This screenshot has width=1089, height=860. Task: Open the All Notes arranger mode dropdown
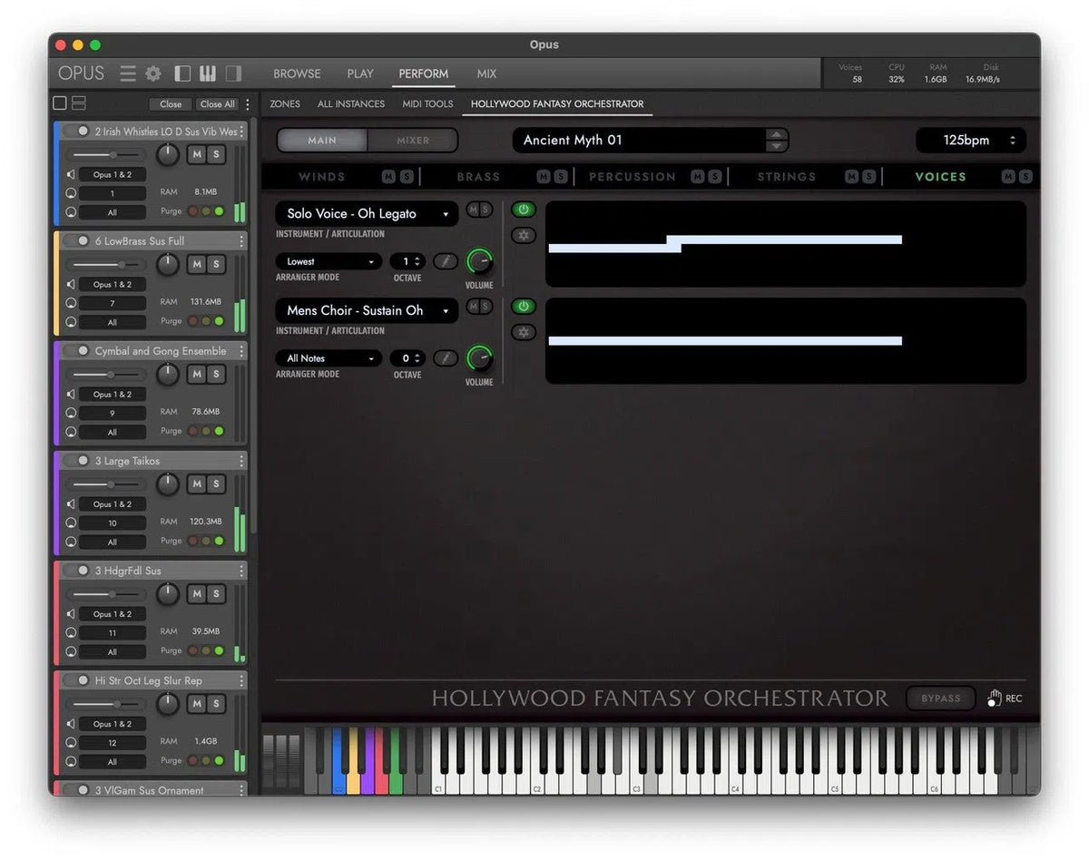pyautogui.click(x=328, y=357)
